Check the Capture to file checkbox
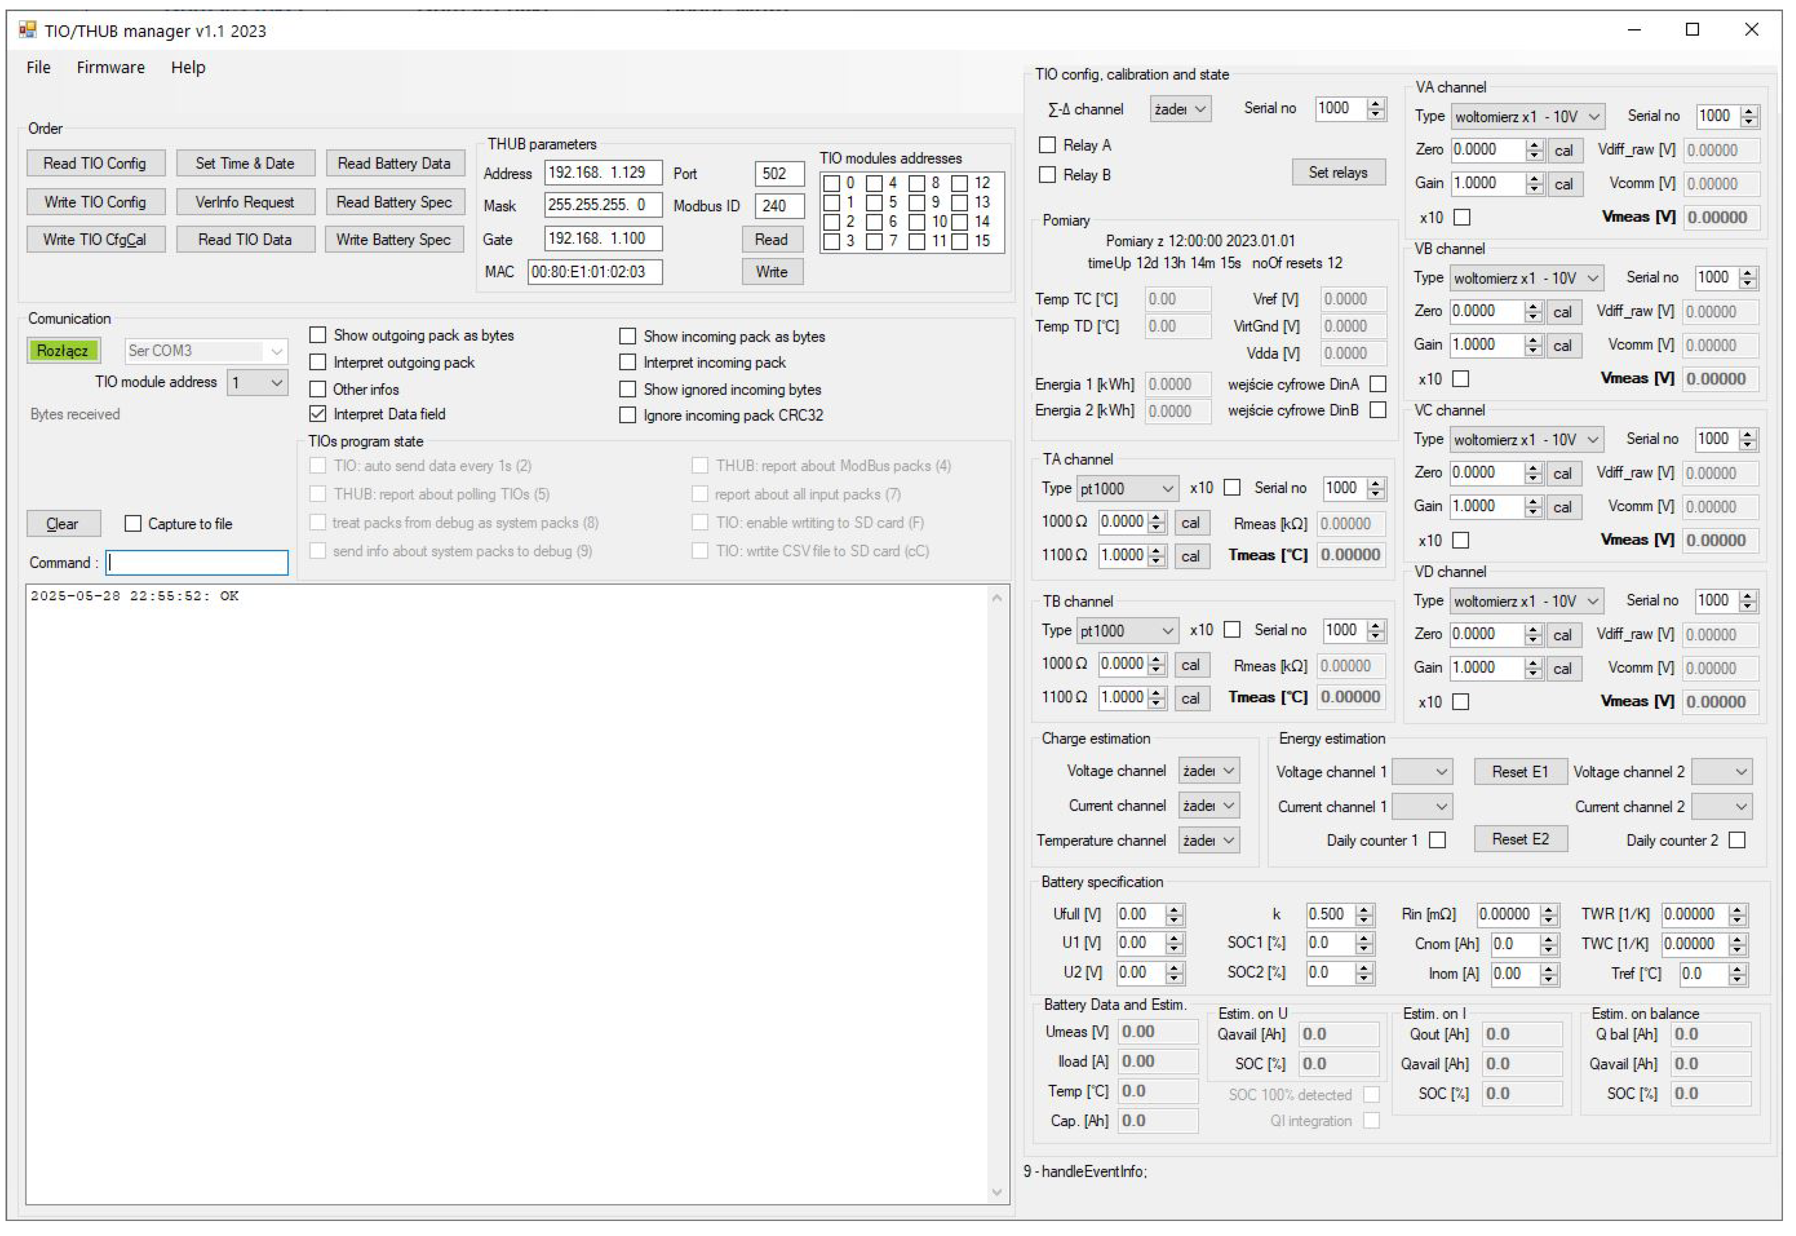Viewport: 1796px width, 1236px height. point(133,524)
